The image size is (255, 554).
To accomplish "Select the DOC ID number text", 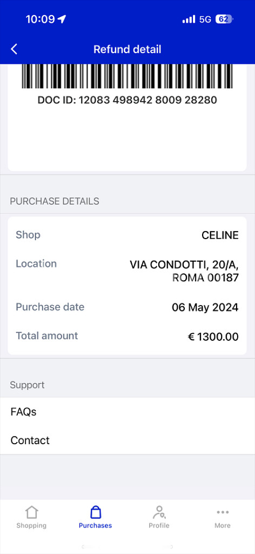I will (127, 100).
